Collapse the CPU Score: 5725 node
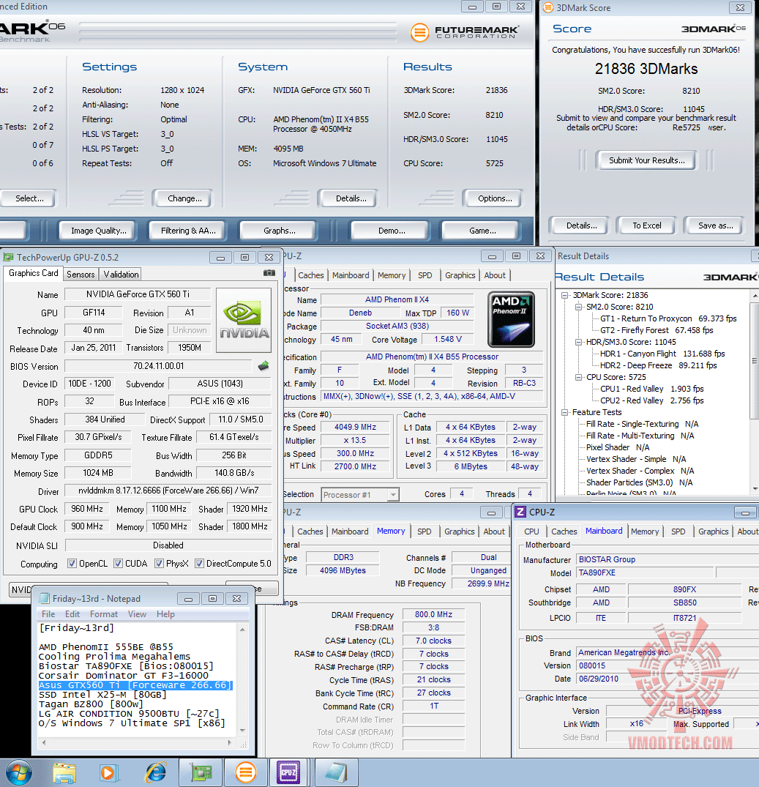The height and width of the screenshot is (787, 759). pyautogui.click(x=578, y=377)
